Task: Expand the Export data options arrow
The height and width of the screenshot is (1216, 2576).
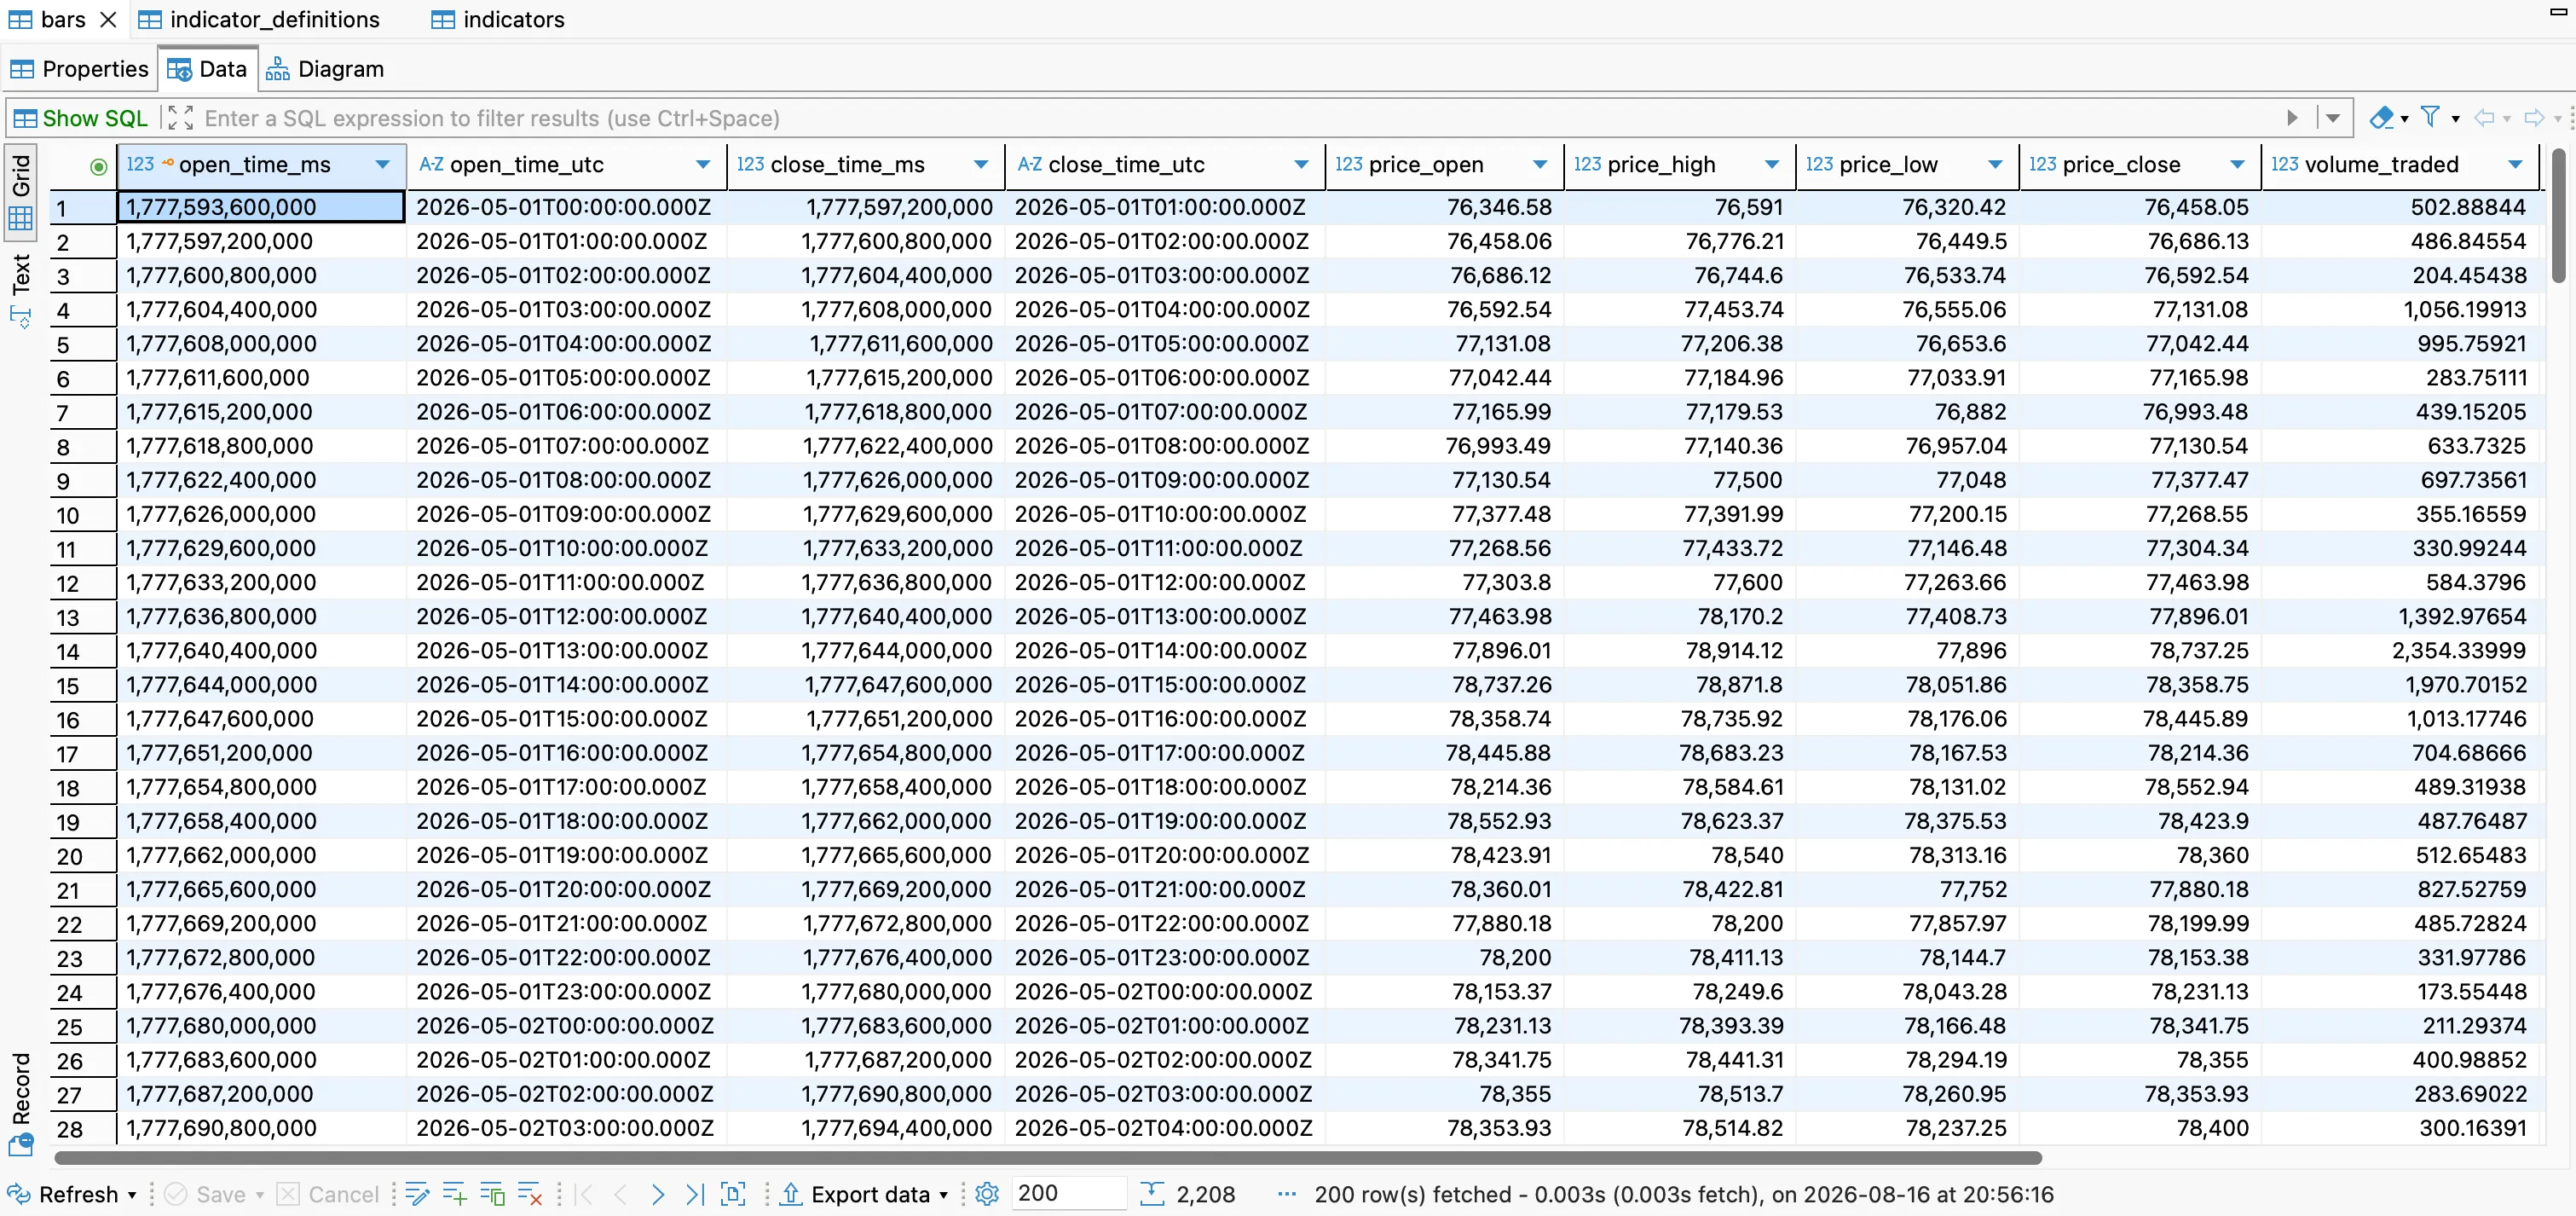Action: click(943, 1195)
